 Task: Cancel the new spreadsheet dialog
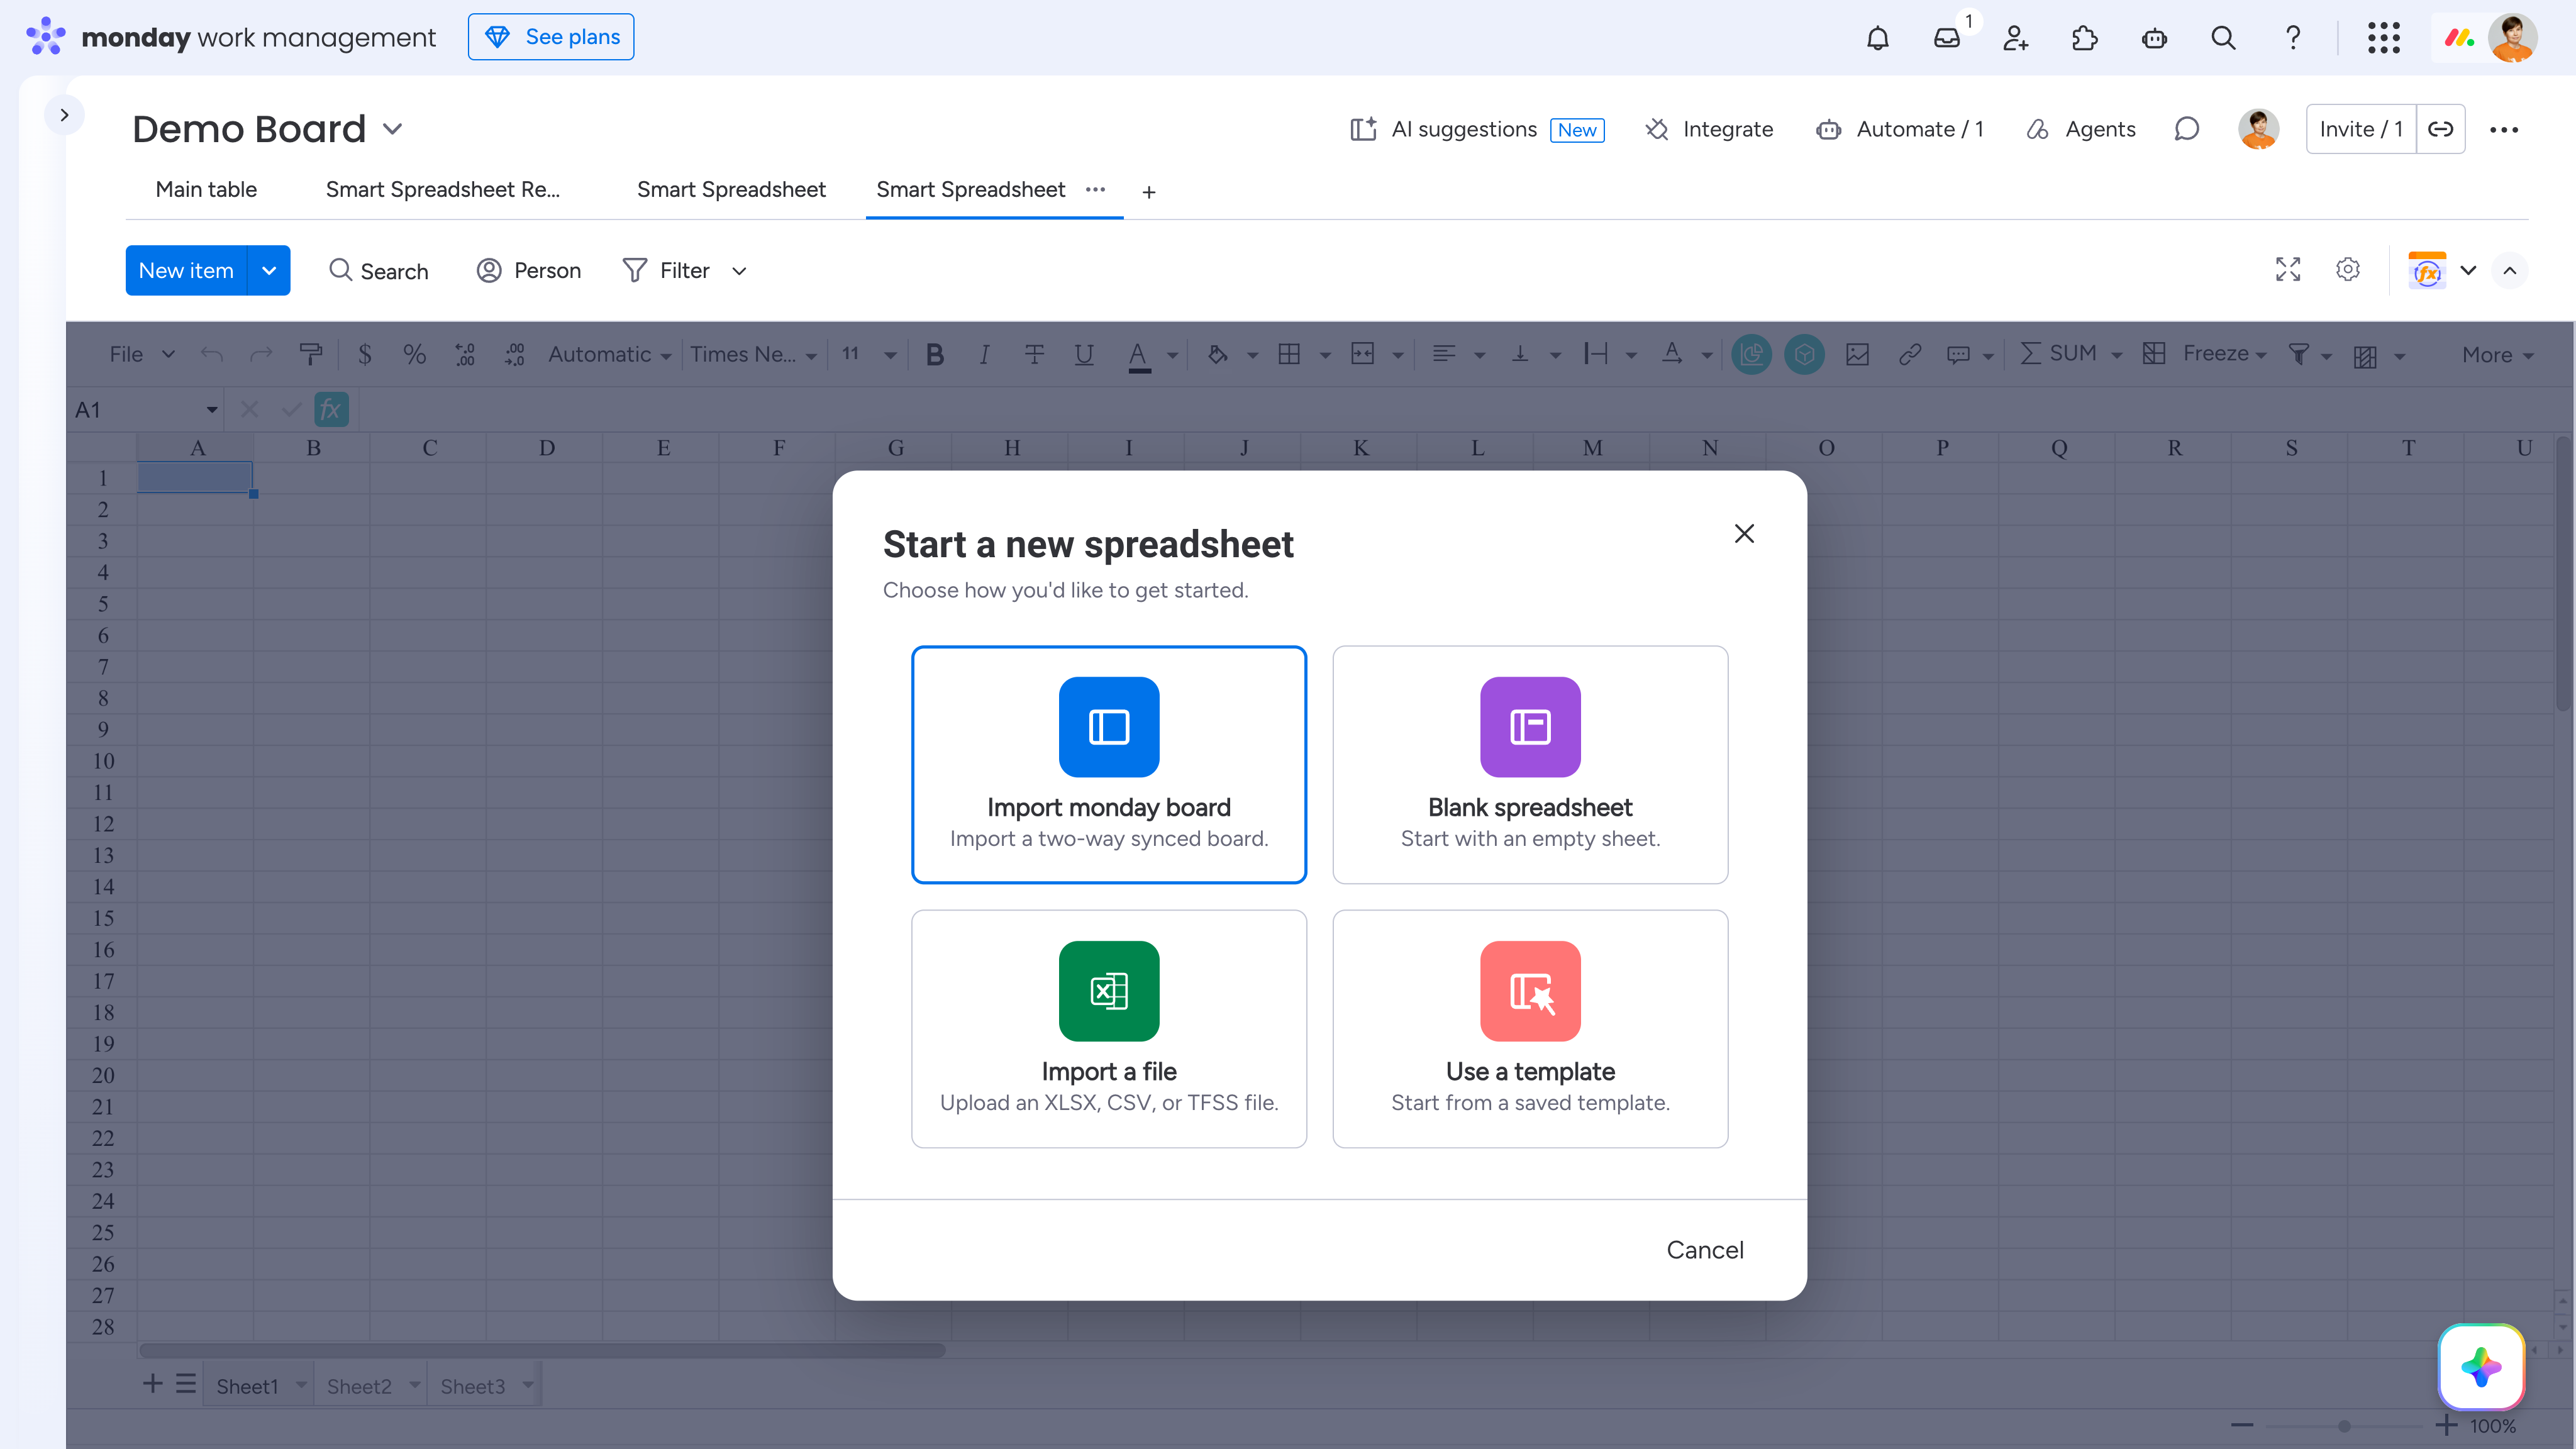pos(1705,1250)
